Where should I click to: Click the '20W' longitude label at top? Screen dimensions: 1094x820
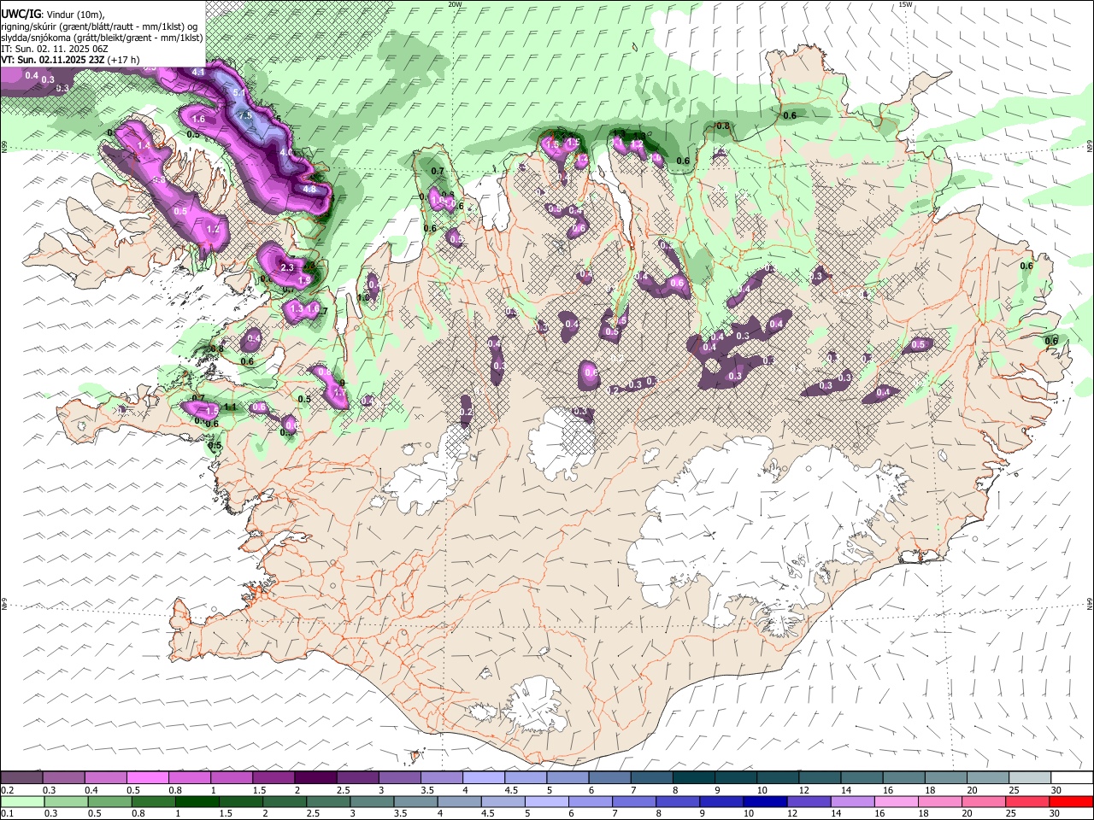[x=455, y=4]
